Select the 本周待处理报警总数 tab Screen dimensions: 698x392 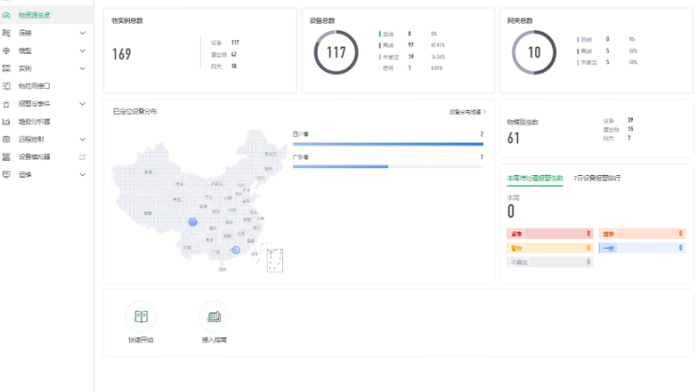point(534,179)
